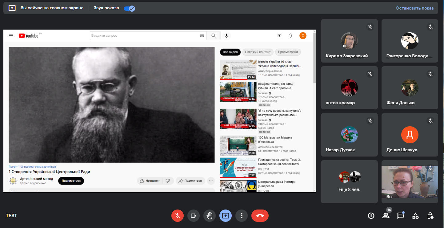Open host controls lock icon
This screenshot has width=444, height=228.
(430, 216)
